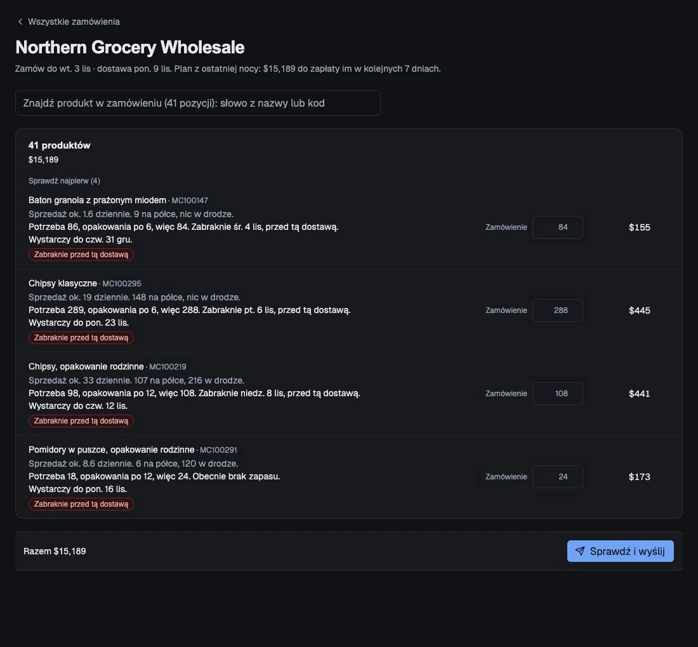Focus the product search field
Viewport: 698px width, 647px height.
[197, 103]
